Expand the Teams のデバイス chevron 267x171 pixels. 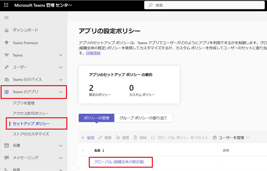click(61, 80)
